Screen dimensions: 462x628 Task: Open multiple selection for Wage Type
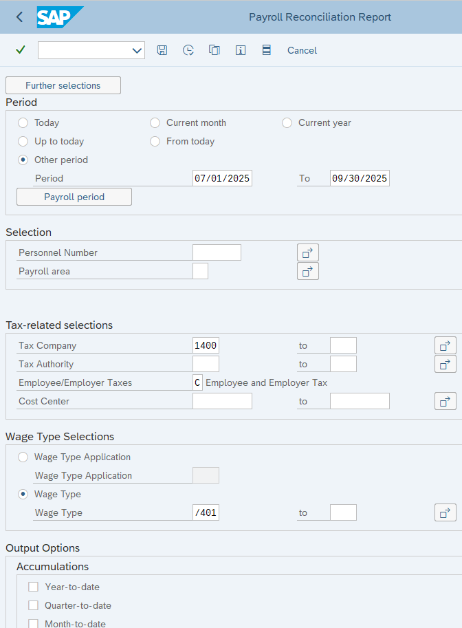(445, 512)
